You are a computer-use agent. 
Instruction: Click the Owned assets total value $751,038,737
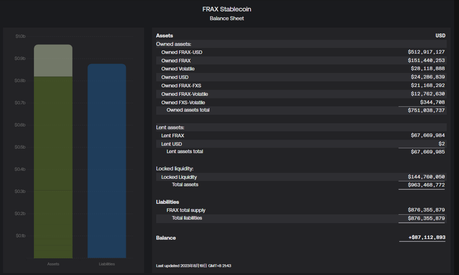[426, 110]
